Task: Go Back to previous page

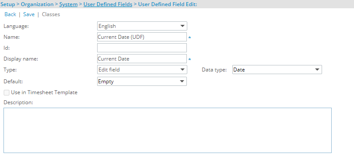Action: [10, 14]
